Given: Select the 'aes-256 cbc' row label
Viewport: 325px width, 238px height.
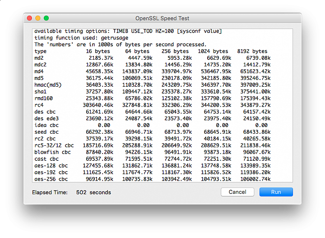Looking at the screenshot, I should pos(51,179).
